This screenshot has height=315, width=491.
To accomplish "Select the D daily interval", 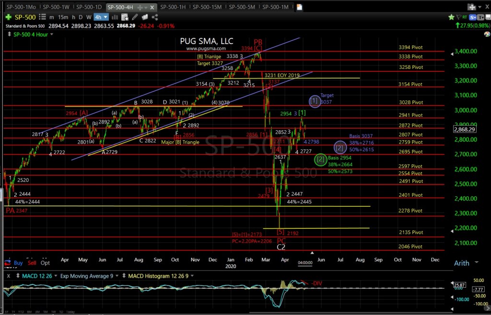I will tap(81, 18).
